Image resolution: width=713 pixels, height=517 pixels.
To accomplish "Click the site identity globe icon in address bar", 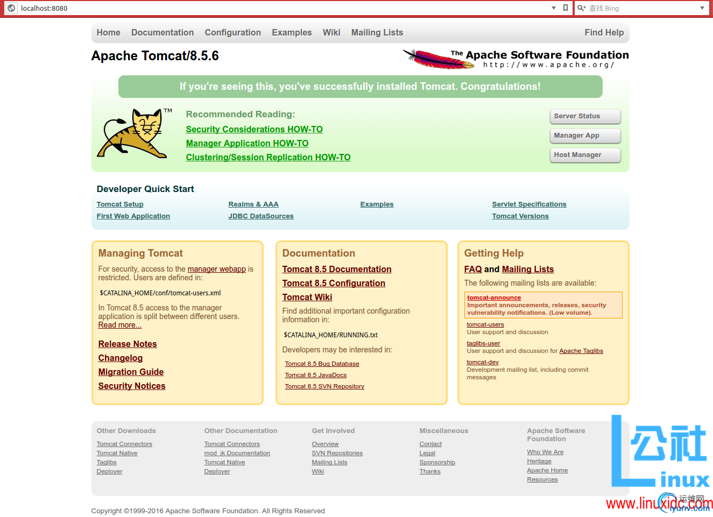I will pyautogui.click(x=11, y=8).
